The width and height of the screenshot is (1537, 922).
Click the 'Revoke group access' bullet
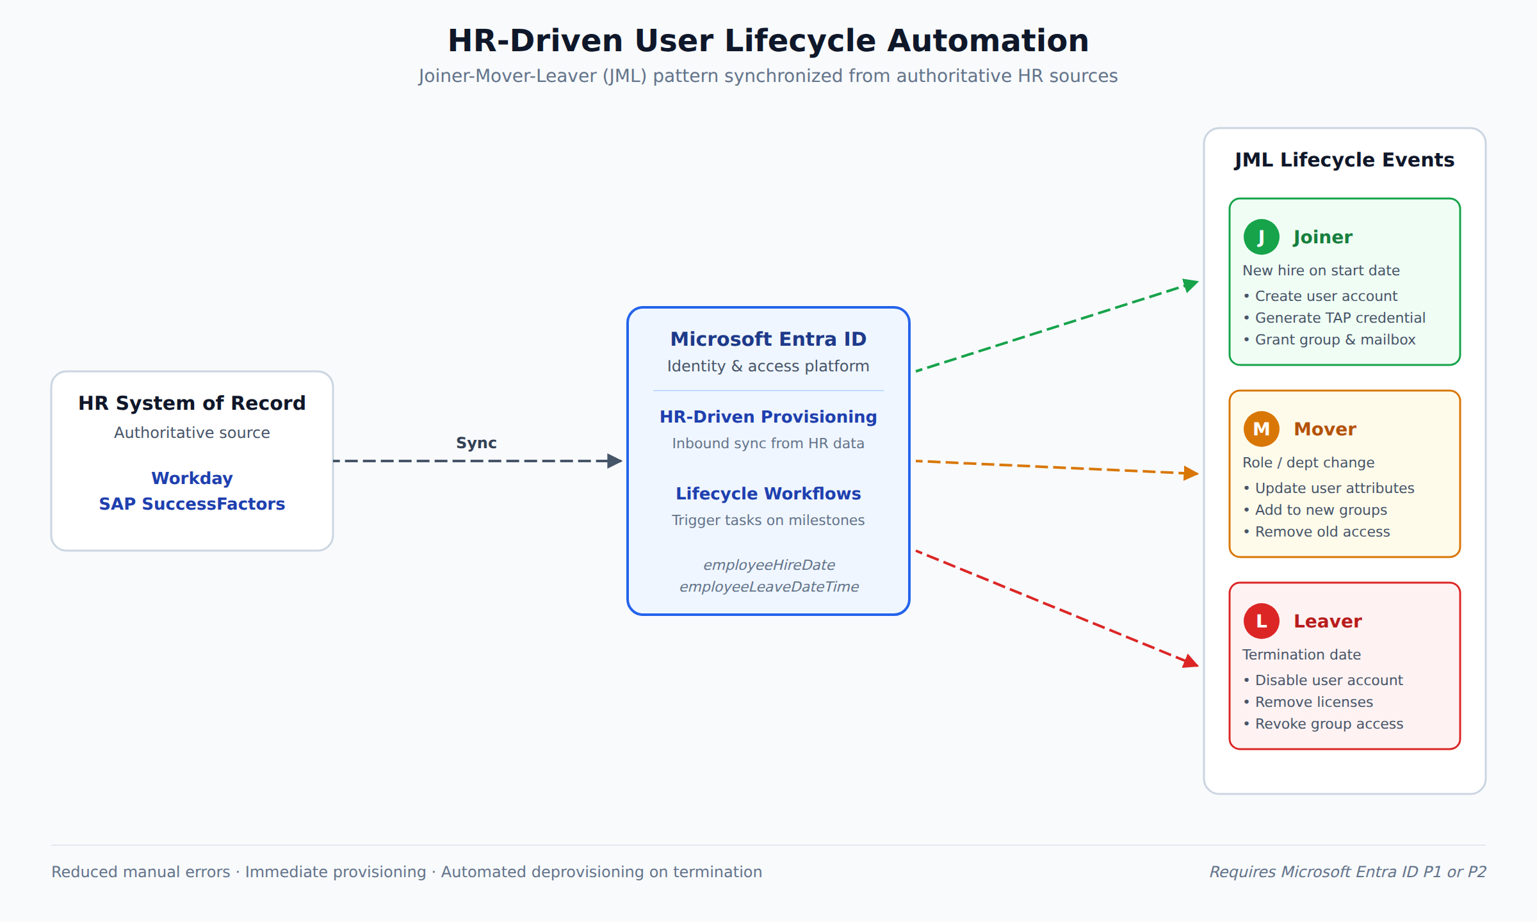click(1322, 724)
